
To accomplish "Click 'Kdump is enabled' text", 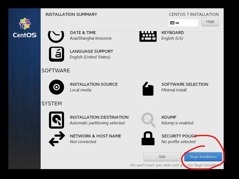I will [177, 123].
